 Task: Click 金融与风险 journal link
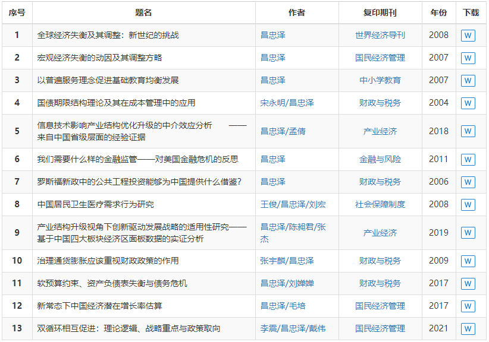tap(380, 160)
